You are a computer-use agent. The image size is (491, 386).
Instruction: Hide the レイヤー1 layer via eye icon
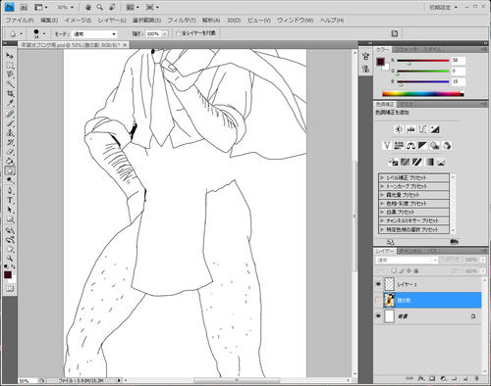click(x=378, y=284)
